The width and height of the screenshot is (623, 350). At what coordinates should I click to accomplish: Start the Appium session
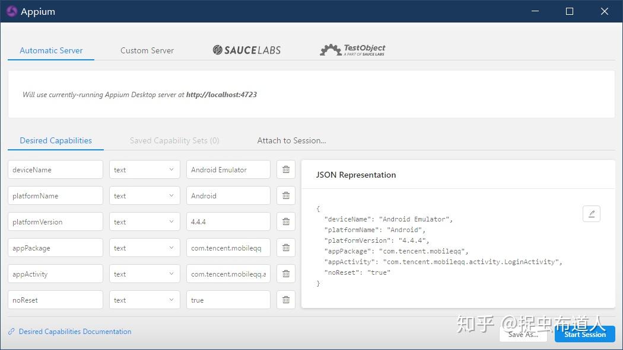[584, 334]
